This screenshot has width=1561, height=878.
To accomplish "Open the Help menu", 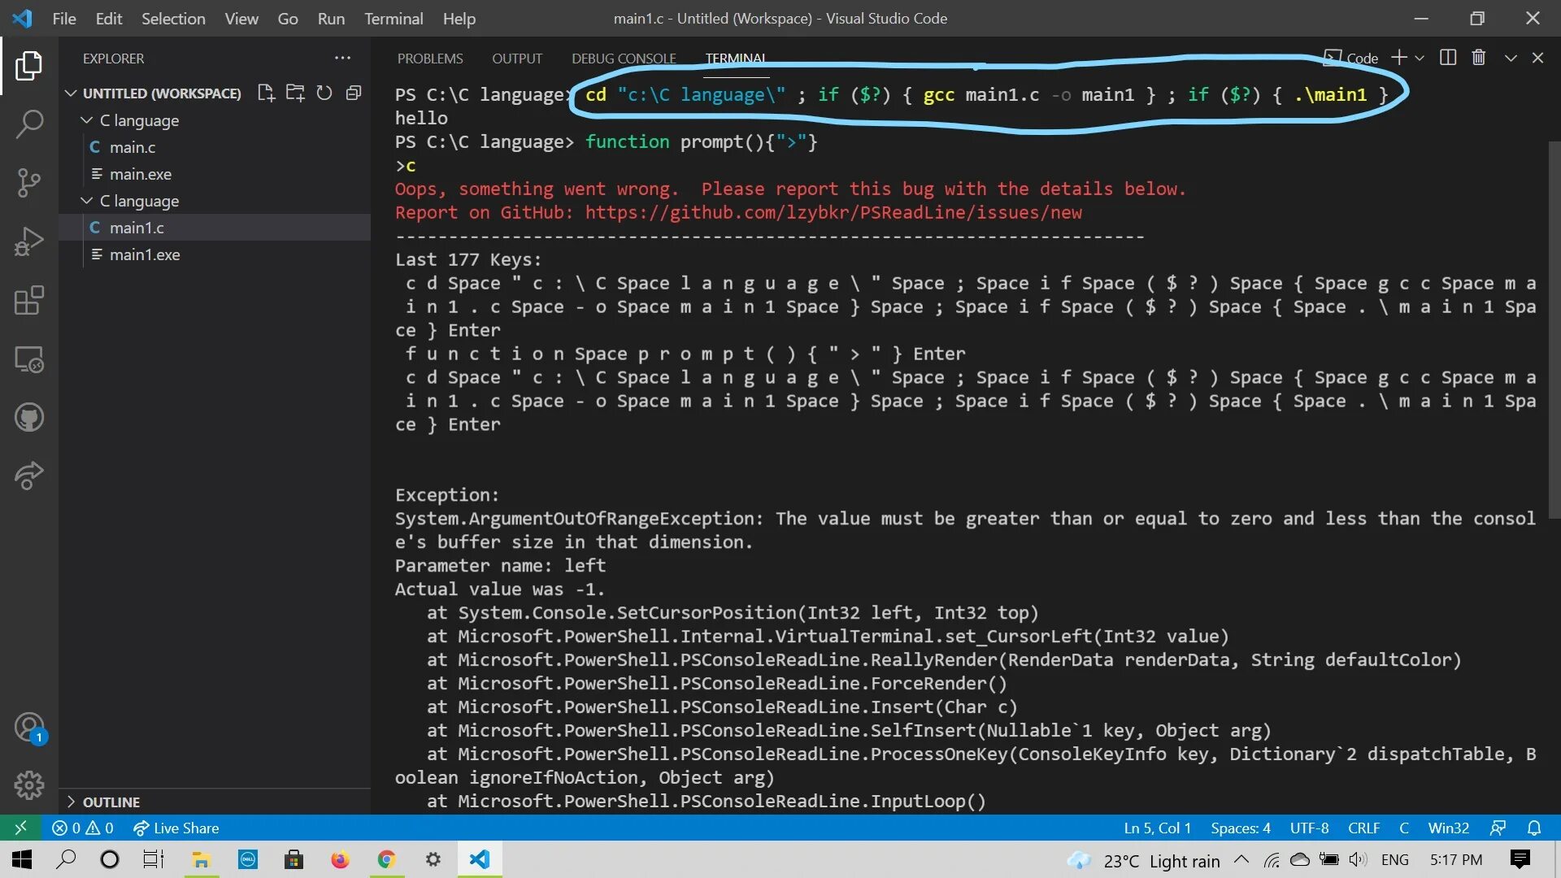I will [x=459, y=18].
